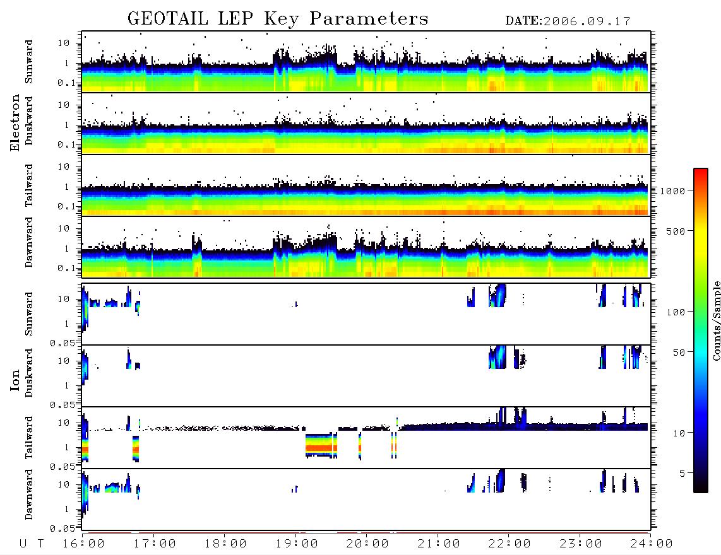Click the 22:00 time tick label

pos(509,544)
